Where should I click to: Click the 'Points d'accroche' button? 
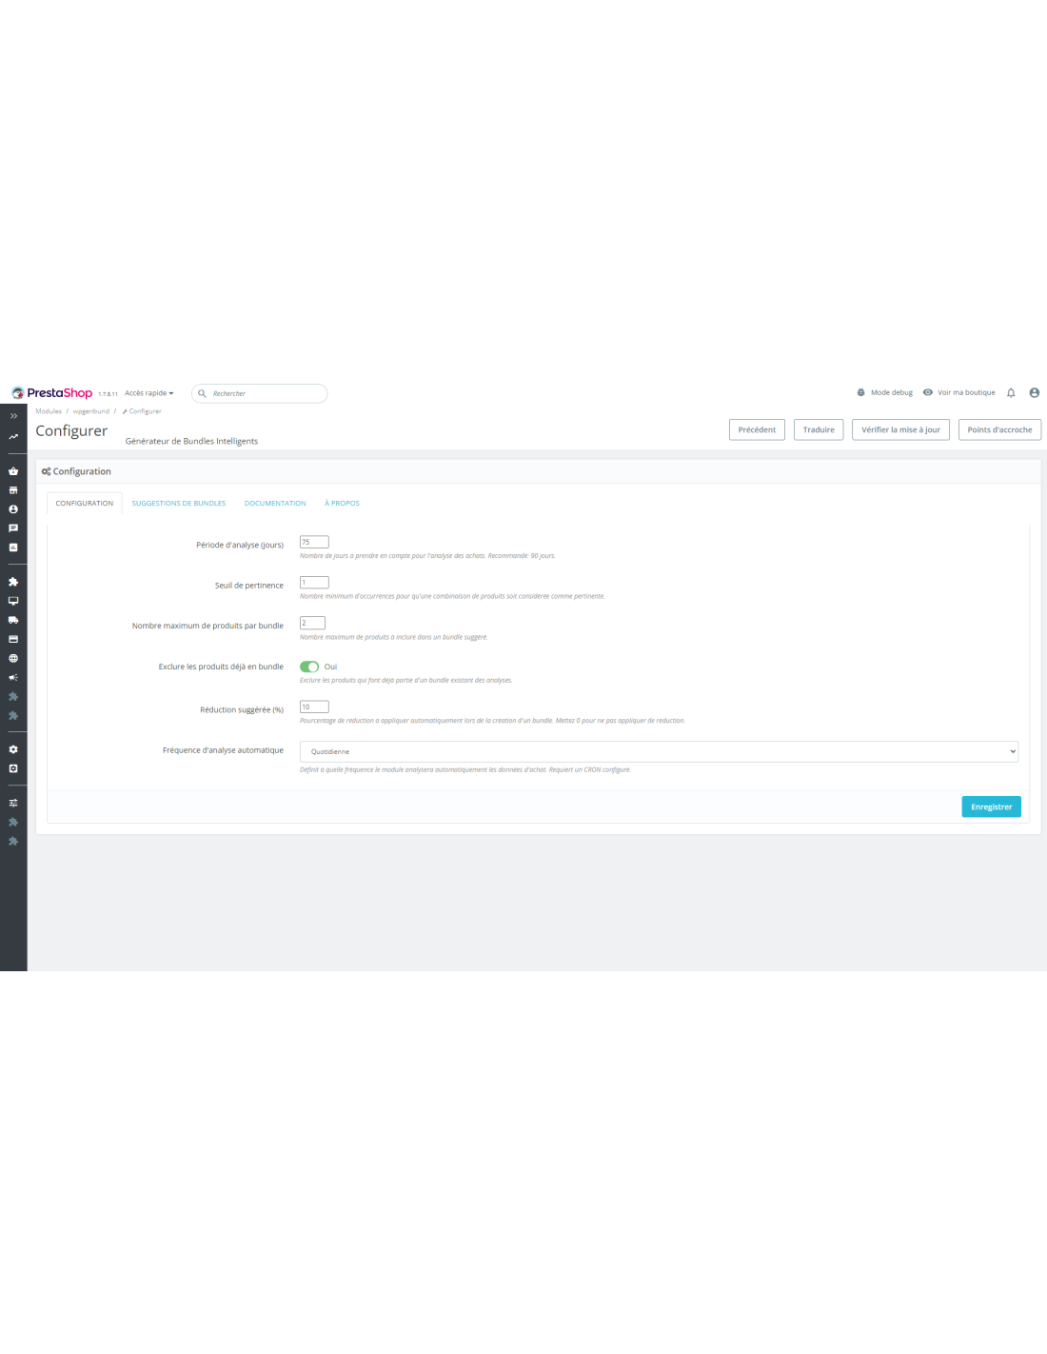[999, 429]
